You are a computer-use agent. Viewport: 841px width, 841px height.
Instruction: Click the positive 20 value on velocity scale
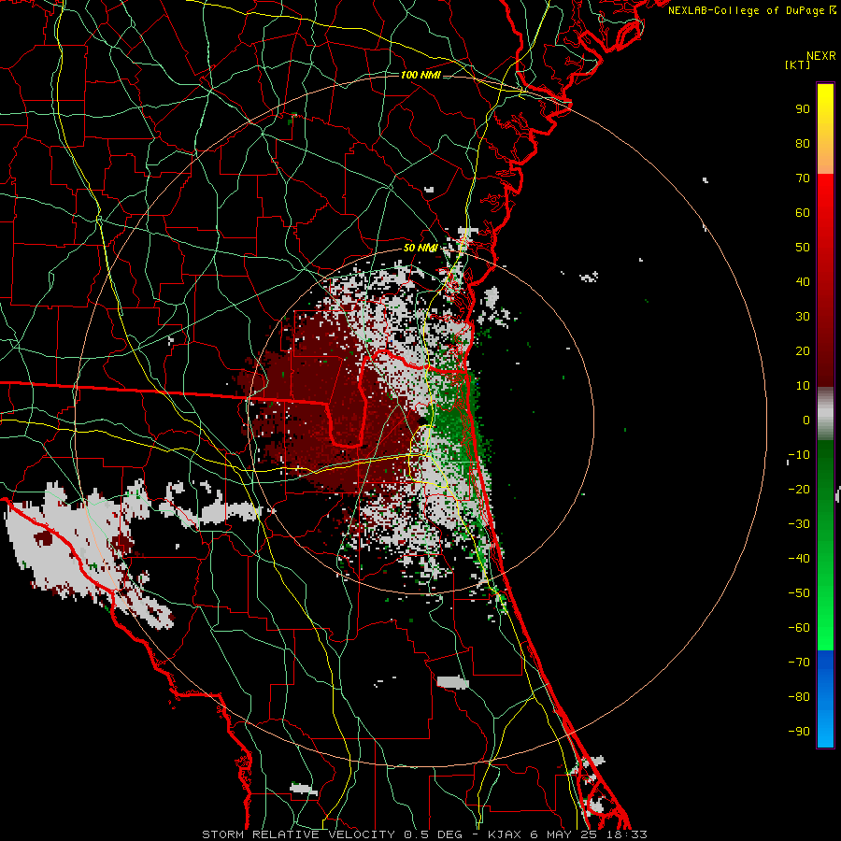[803, 350]
